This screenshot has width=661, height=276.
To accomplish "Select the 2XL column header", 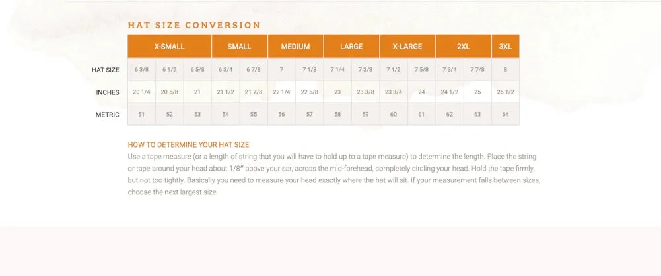I will point(464,46).
